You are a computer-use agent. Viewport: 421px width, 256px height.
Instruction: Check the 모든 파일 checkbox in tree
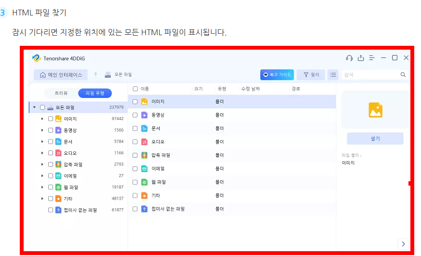(42, 108)
